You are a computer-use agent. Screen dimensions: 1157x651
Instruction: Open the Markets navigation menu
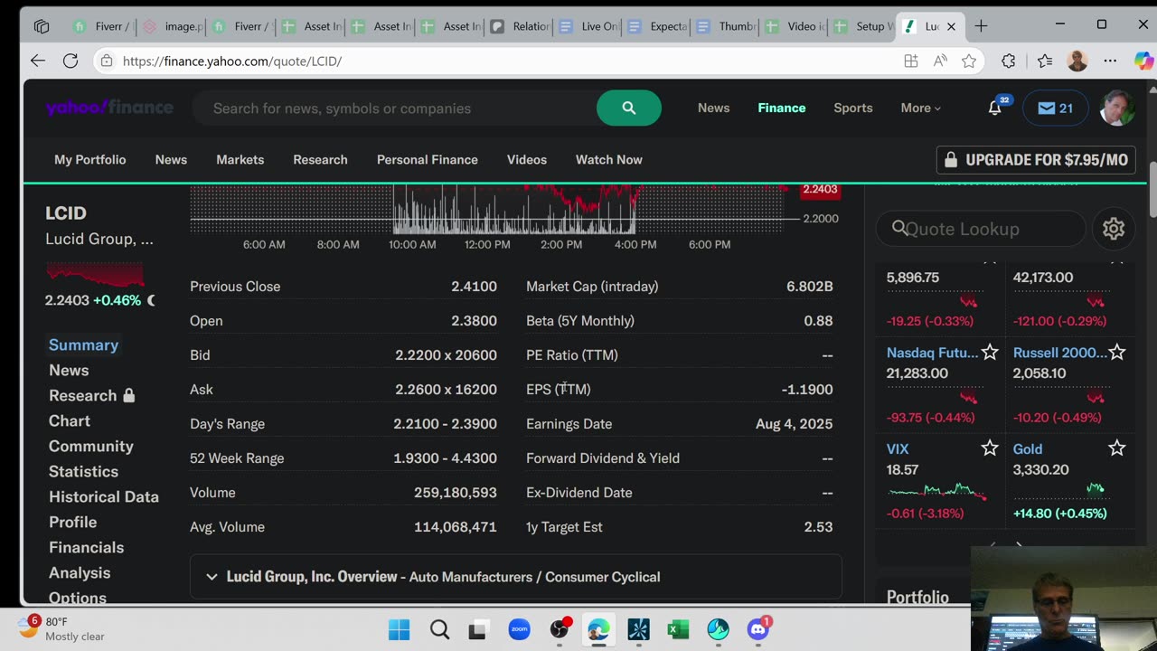(x=240, y=160)
